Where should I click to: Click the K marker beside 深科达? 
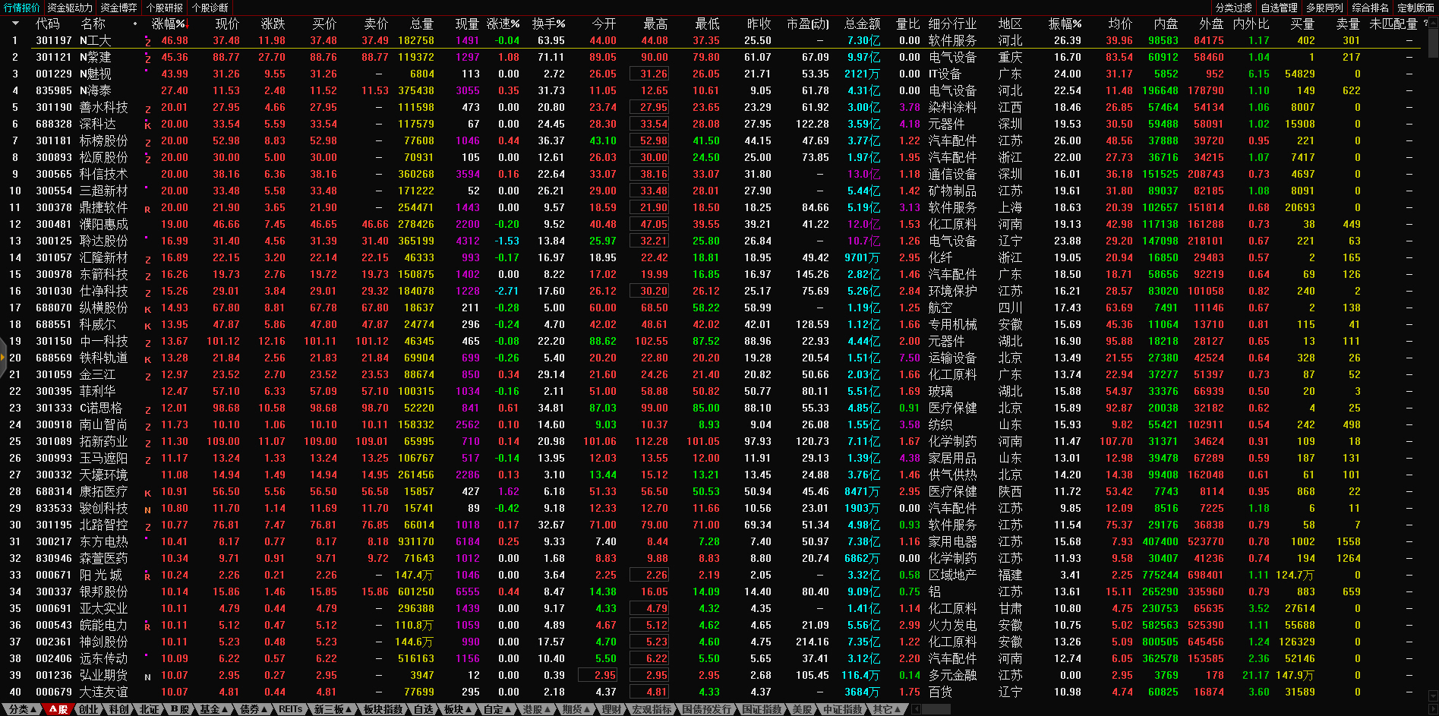click(x=147, y=125)
